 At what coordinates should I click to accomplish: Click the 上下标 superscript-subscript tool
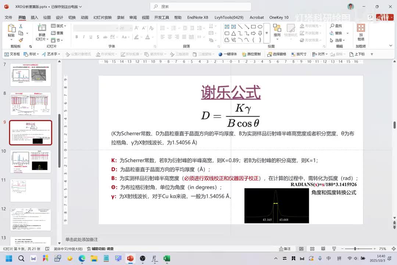(x=357, y=54)
